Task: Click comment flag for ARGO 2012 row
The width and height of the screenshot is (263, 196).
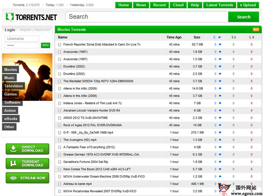Action: (x=220, y=118)
